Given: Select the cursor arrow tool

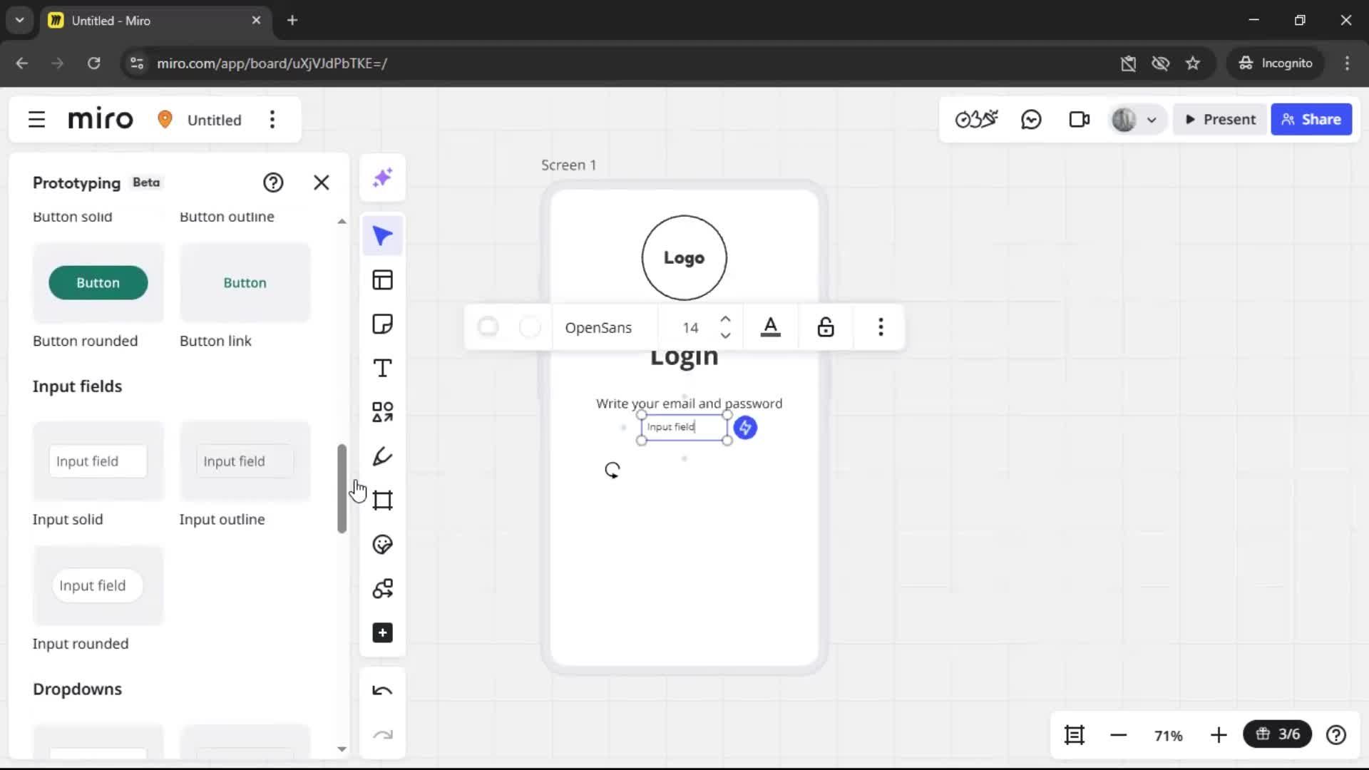Looking at the screenshot, I should 383,236.
